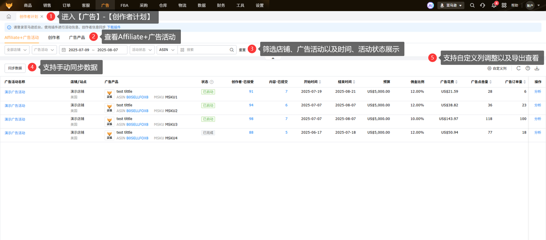Viewport: 546px width, 240px height.
Task: Click the fox logo in the top bar
Action: pos(9,5)
